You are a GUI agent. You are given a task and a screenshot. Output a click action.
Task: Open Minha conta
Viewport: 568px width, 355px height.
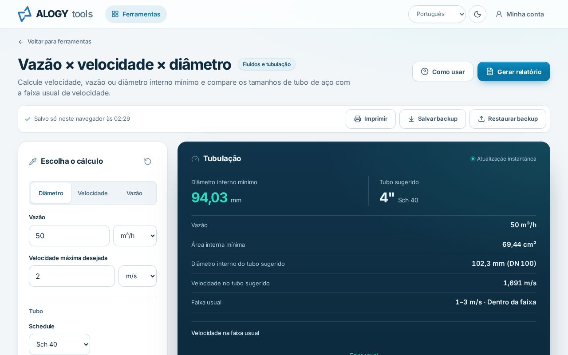tap(520, 14)
